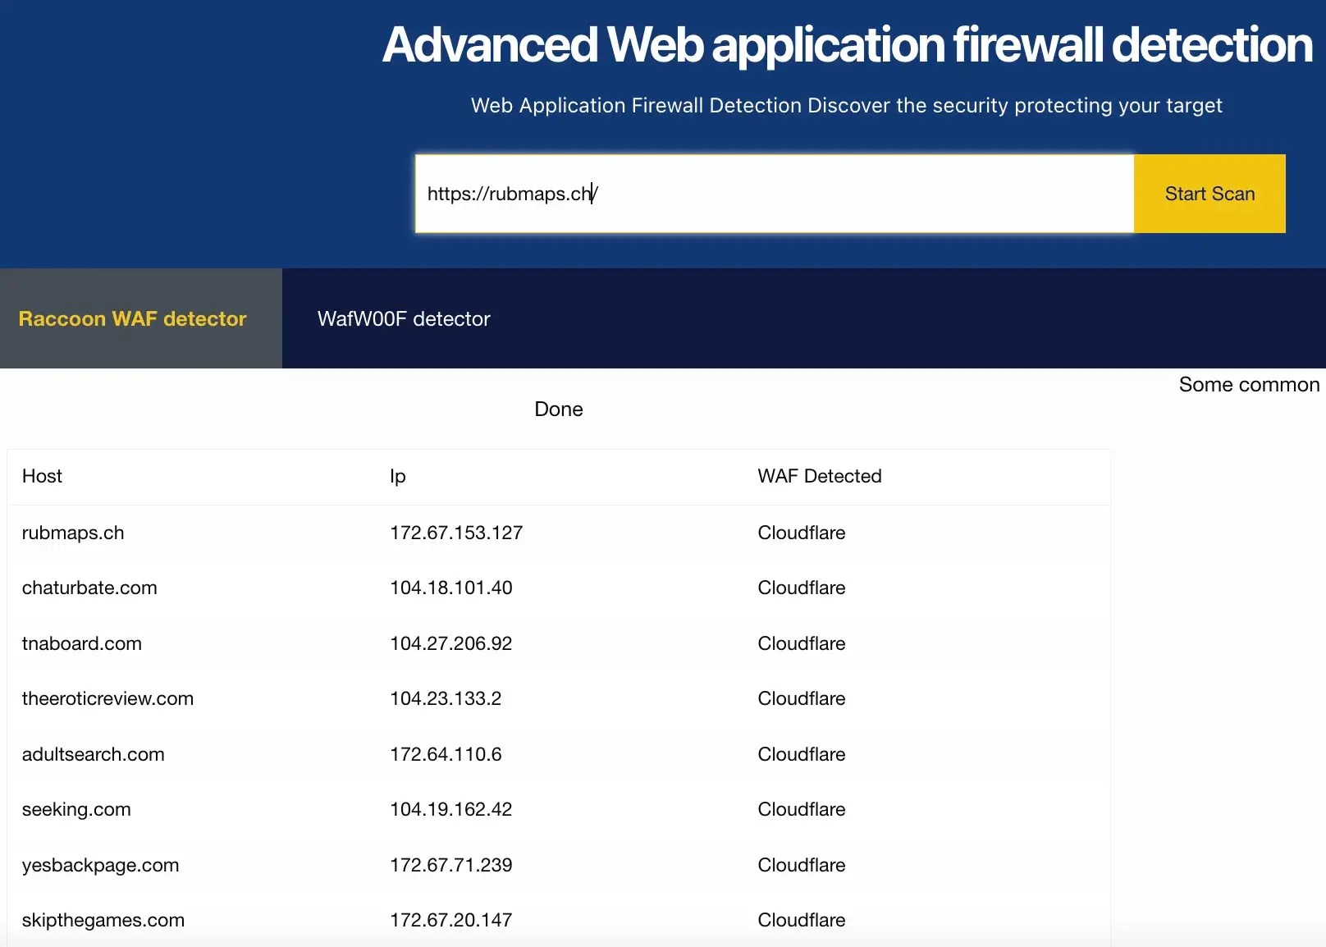Select IP address 104.19.162.42

[451, 809]
